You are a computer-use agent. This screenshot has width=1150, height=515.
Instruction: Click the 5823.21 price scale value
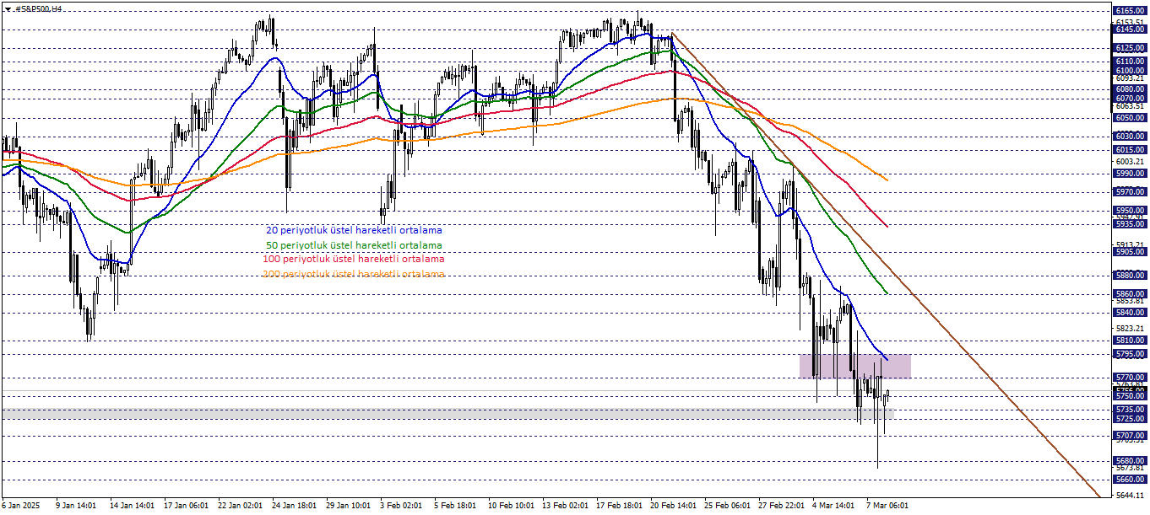click(1129, 328)
